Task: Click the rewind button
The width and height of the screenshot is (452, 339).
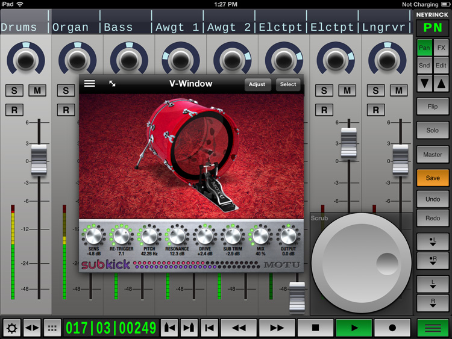Action: [239, 328]
